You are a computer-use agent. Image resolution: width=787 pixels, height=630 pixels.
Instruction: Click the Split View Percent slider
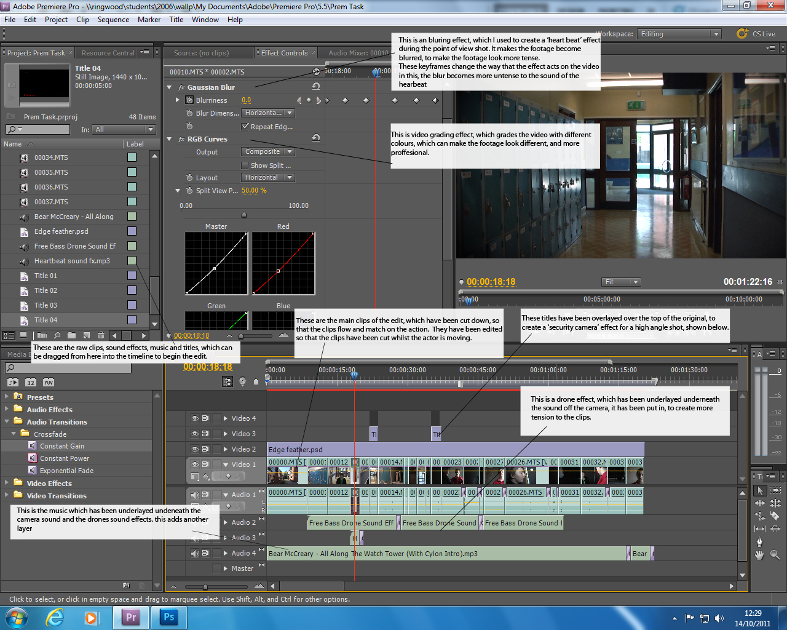(x=244, y=215)
